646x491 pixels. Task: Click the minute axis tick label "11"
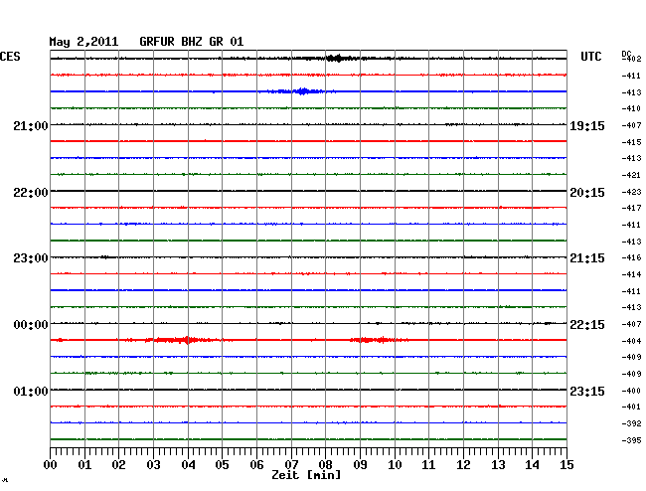(x=428, y=464)
